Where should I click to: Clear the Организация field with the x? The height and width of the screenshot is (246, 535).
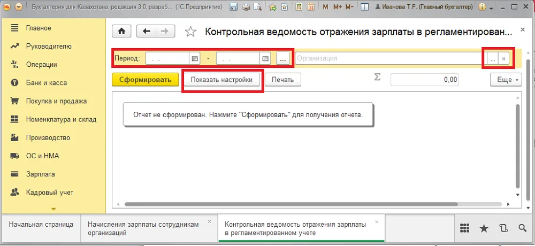click(x=503, y=59)
